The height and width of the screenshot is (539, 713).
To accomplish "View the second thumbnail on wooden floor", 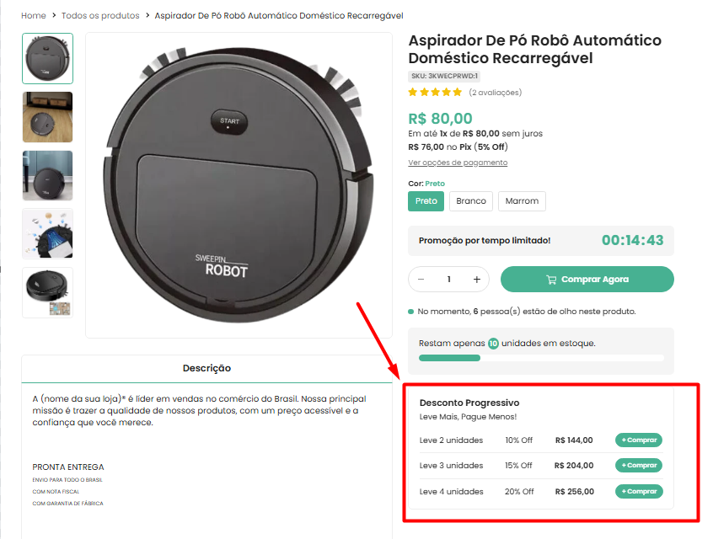I will pos(47,117).
